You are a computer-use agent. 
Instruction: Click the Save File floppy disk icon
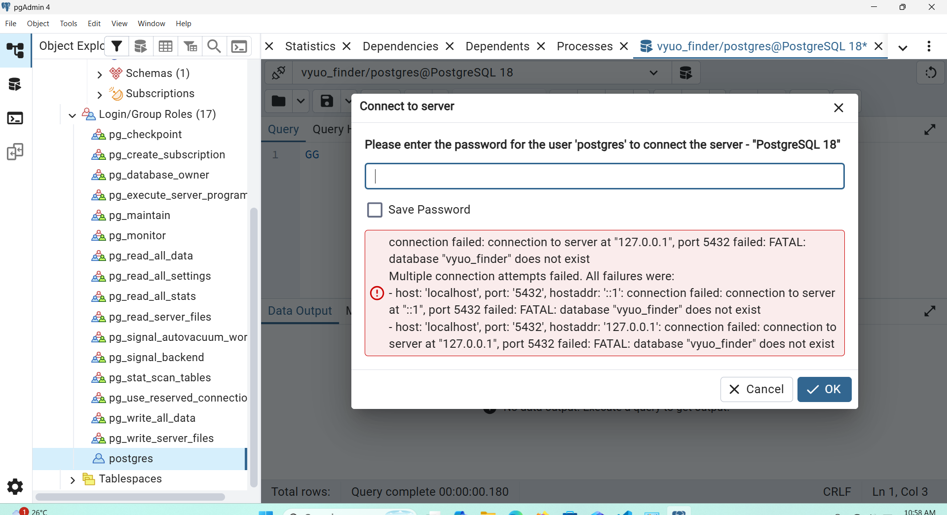327,101
